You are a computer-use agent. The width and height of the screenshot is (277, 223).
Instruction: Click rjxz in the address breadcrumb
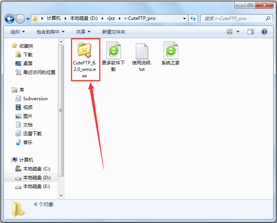click(x=111, y=18)
